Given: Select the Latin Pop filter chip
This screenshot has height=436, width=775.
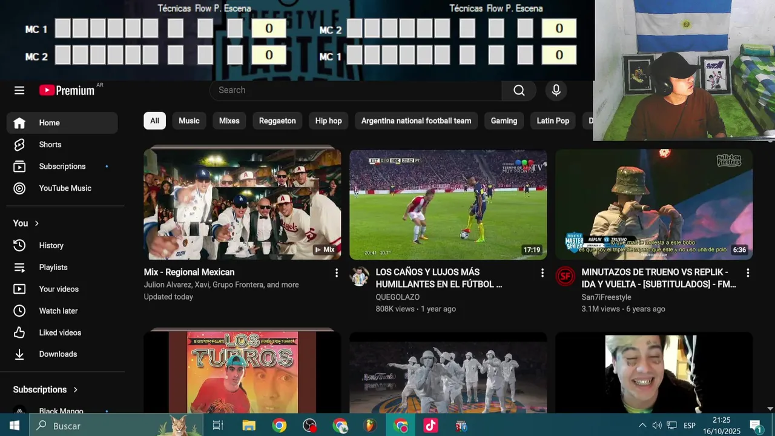Looking at the screenshot, I should 553,121.
